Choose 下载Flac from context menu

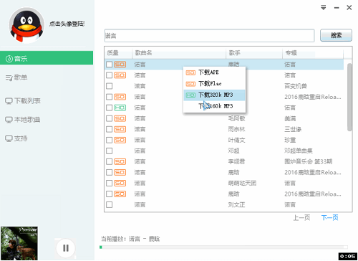[x=214, y=84]
